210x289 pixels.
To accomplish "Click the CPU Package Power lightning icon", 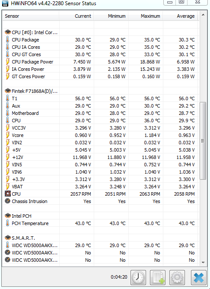I will [x=7, y=62].
